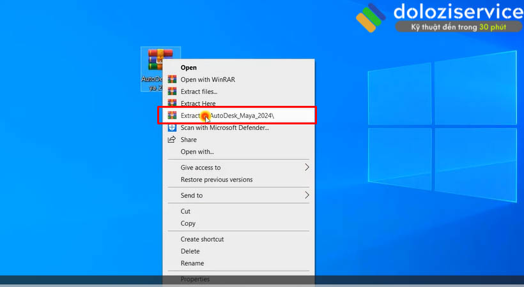Select the Open with... menu entry
524x287 pixels.
(x=197, y=152)
